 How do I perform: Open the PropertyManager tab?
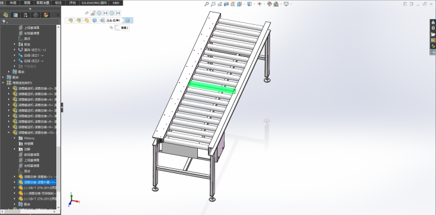point(15,15)
